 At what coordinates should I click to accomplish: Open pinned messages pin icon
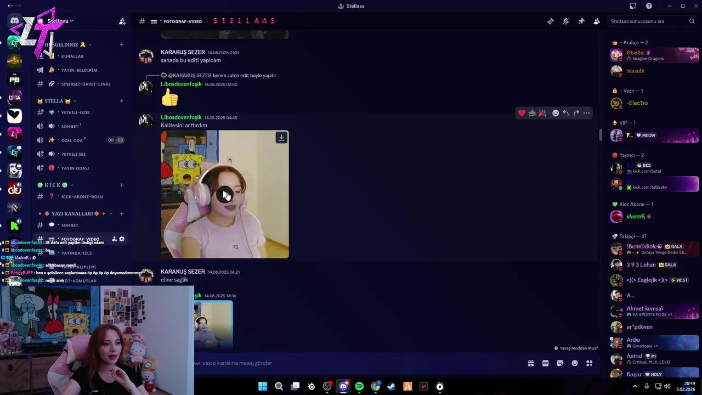pyautogui.click(x=581, y=21)
